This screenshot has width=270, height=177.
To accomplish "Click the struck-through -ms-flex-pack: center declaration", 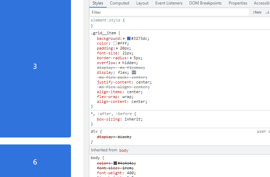I will click(x=122, y=77).
